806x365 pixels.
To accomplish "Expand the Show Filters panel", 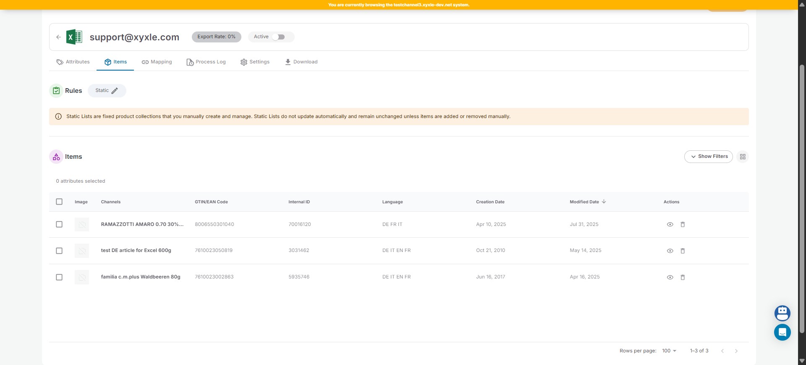I will 708,157.
